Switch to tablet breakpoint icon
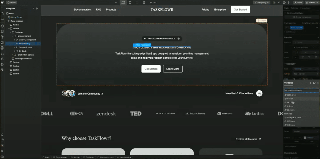The image size is (320, 159). (x=130, y=2)
